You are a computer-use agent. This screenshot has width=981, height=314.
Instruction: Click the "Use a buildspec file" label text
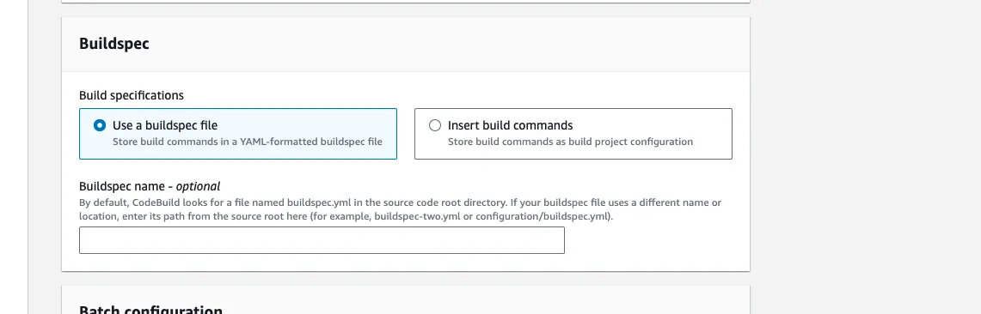[x=165, y=125]
